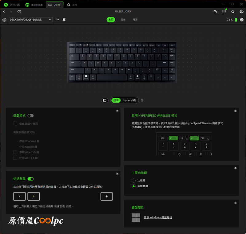
Task: Open the 設定 settings tab
Action: (x=72, y=5)
